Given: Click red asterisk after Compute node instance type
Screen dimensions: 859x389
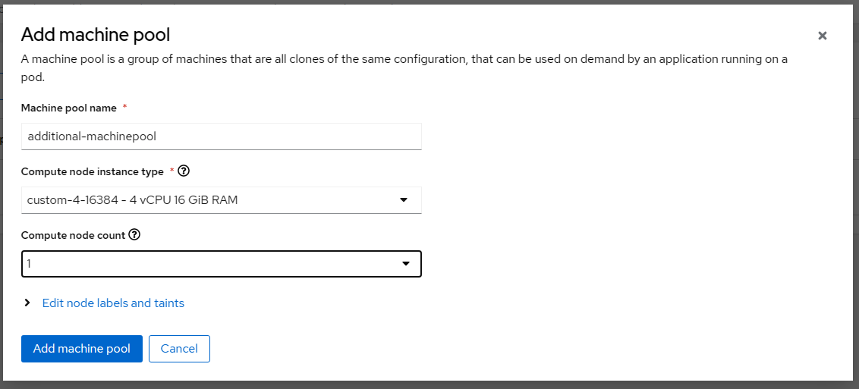Looking at the screenshot, I should click(x=171, y=171).
